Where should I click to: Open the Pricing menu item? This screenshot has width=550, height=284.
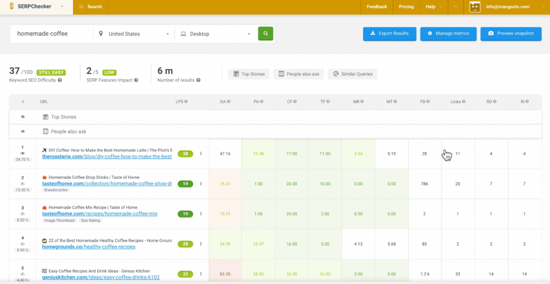[x=406, y=6]
